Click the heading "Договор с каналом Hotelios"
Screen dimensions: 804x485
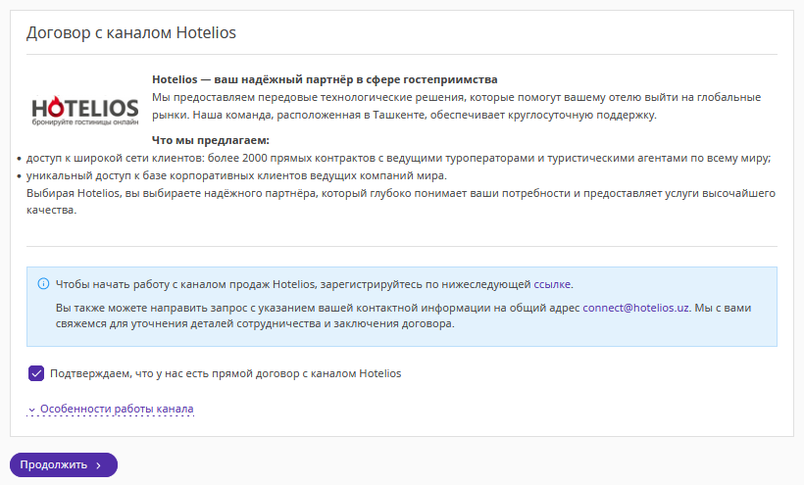131,32
